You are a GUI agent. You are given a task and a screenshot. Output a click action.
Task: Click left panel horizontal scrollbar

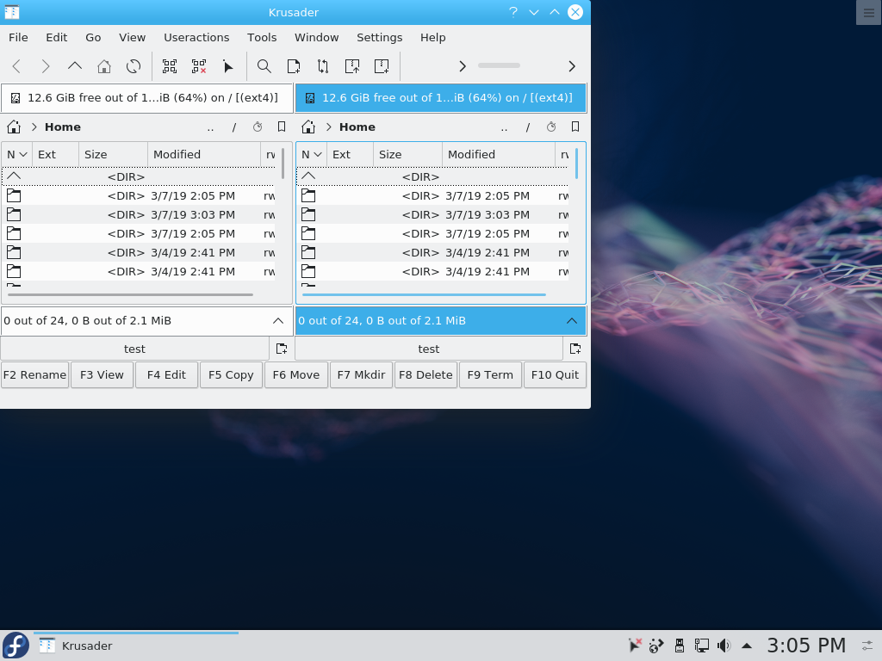pos(131,294)
